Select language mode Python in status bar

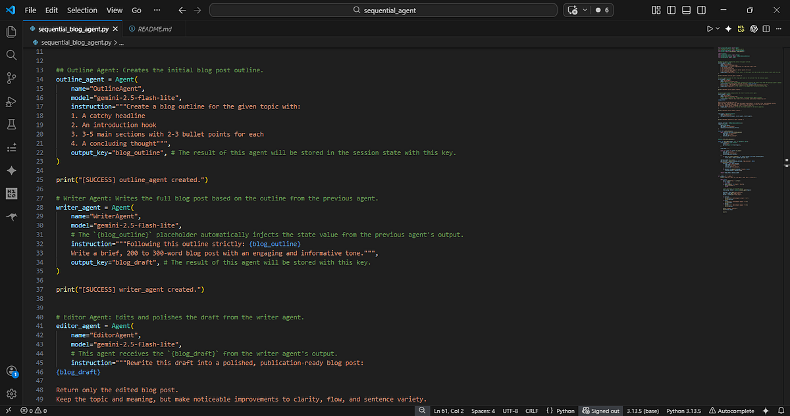click(566, 411)
